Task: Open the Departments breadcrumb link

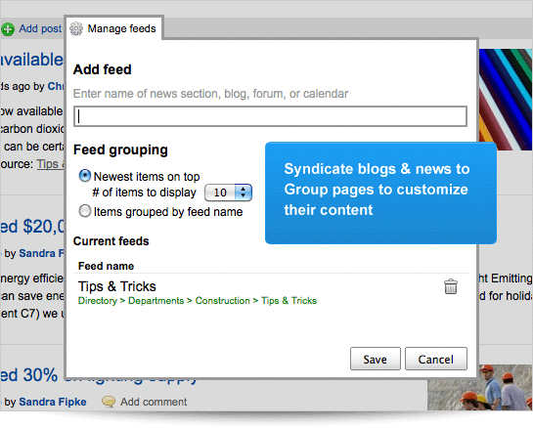Action: [156, 301]
